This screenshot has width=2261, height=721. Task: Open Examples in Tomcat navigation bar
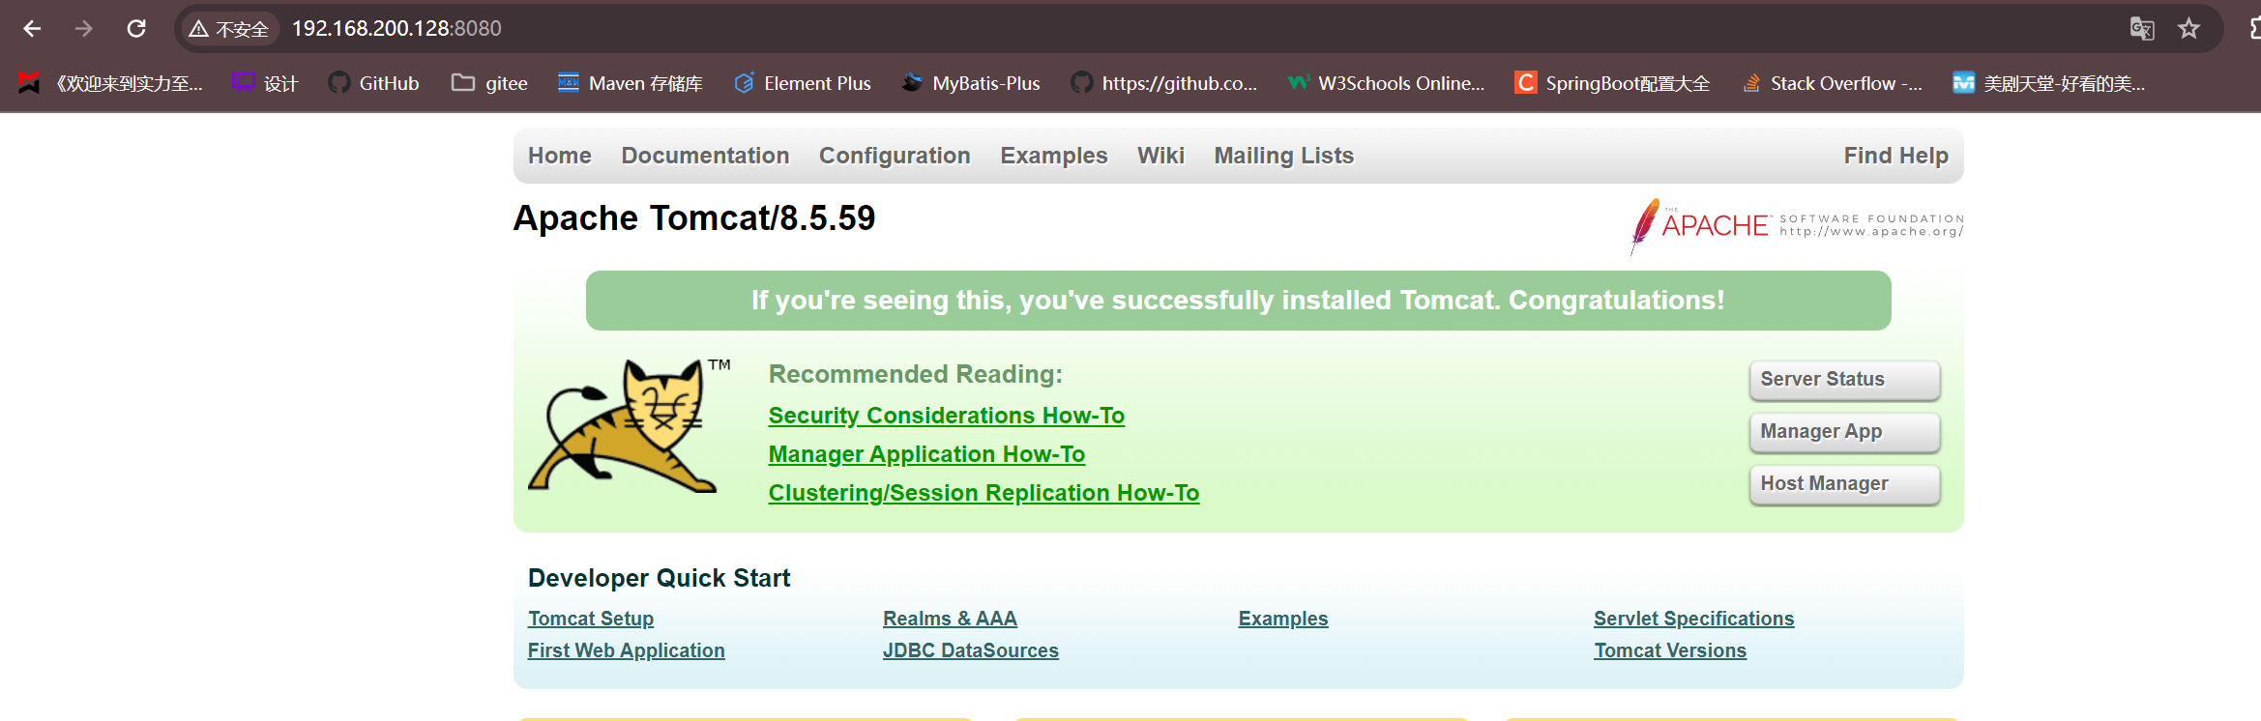coord(1054,156)
